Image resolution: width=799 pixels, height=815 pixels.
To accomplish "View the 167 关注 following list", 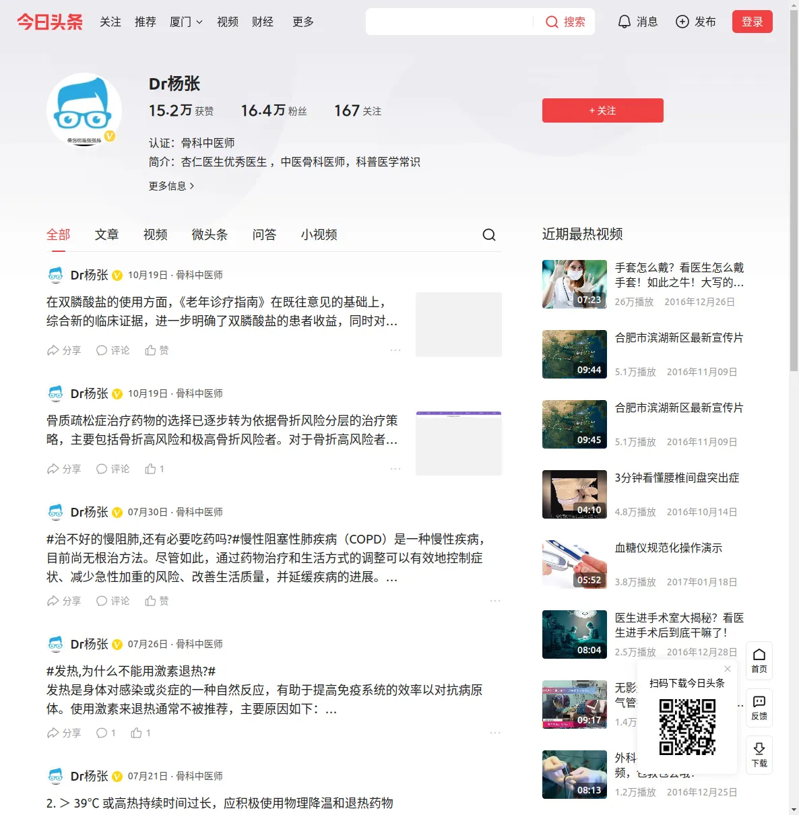I will pyautogui.click(x=358, y=110).
